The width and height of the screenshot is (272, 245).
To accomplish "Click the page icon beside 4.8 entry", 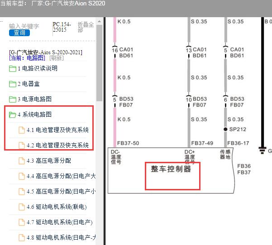I will [22, 238].
